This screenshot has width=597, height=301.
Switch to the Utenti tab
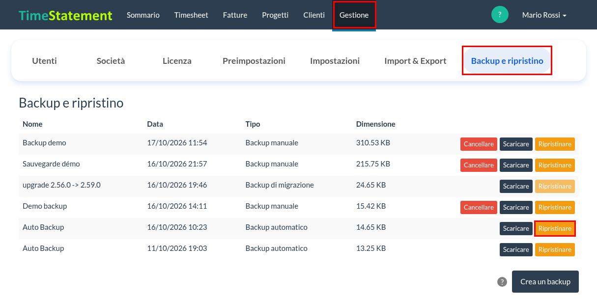coord(45,61)
